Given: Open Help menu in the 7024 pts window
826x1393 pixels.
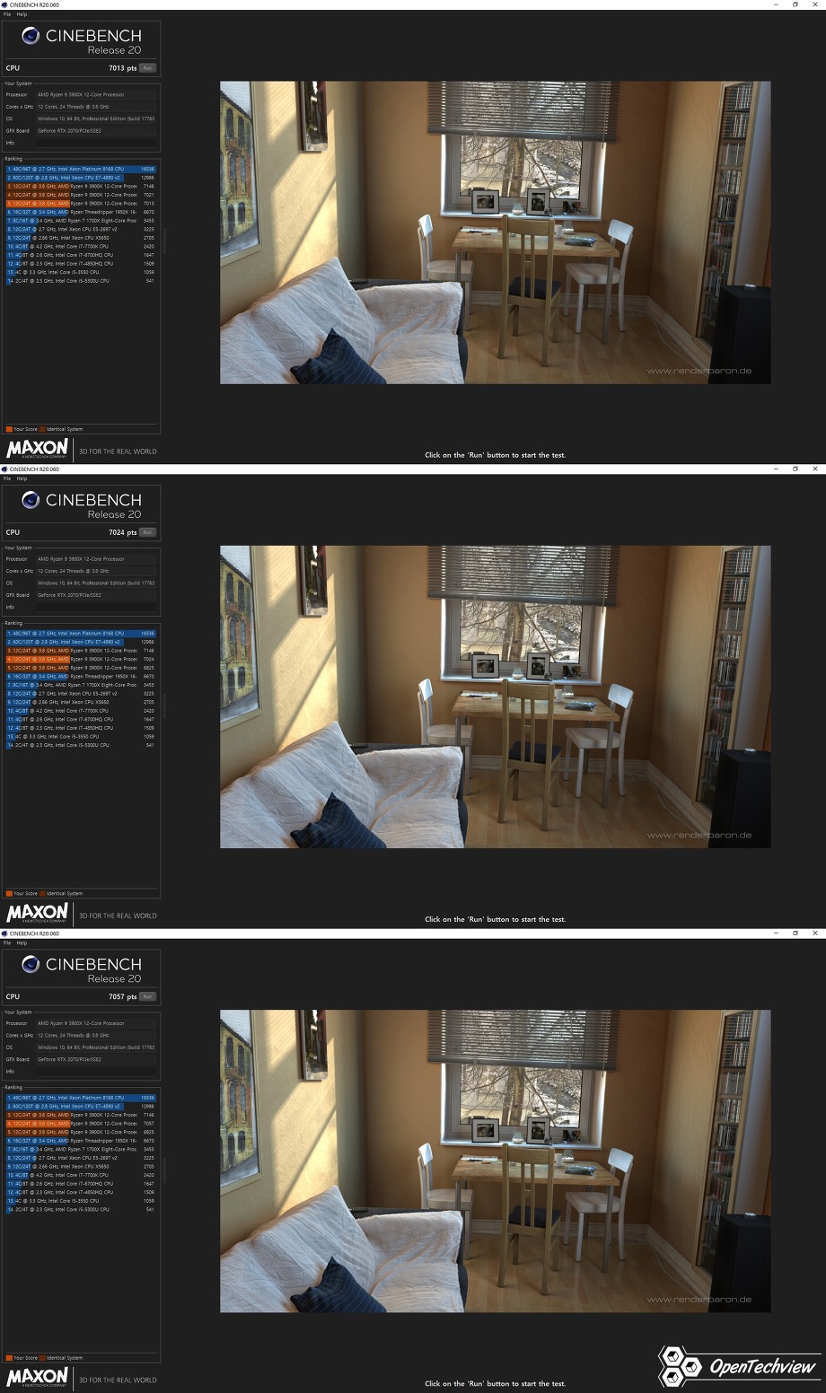Looking at the screenshot, I should pos(22,478).
